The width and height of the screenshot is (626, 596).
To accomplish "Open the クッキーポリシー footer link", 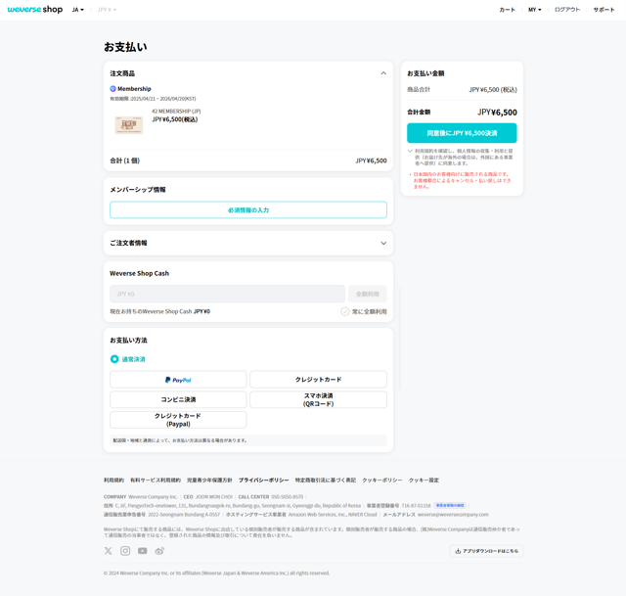I will [x=382, y=481].
